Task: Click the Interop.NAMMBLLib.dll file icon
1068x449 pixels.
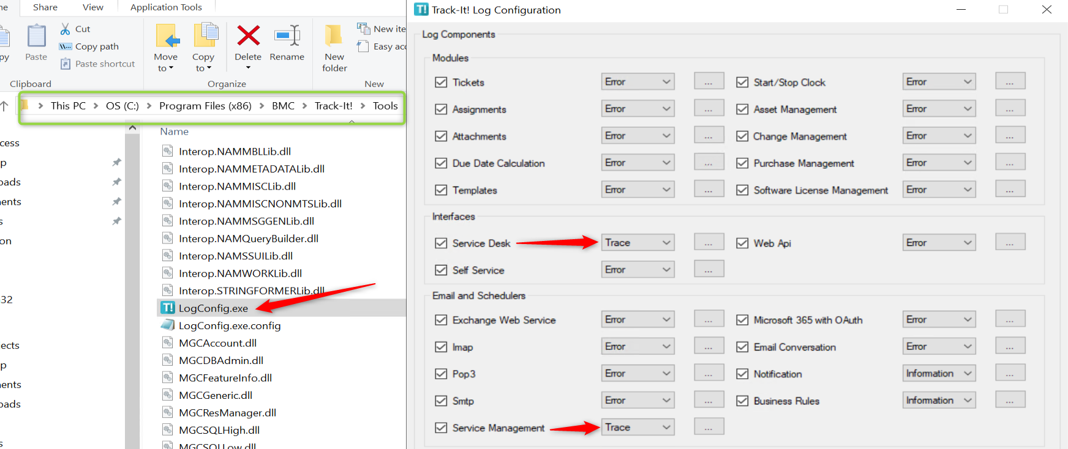Action: 167,150
